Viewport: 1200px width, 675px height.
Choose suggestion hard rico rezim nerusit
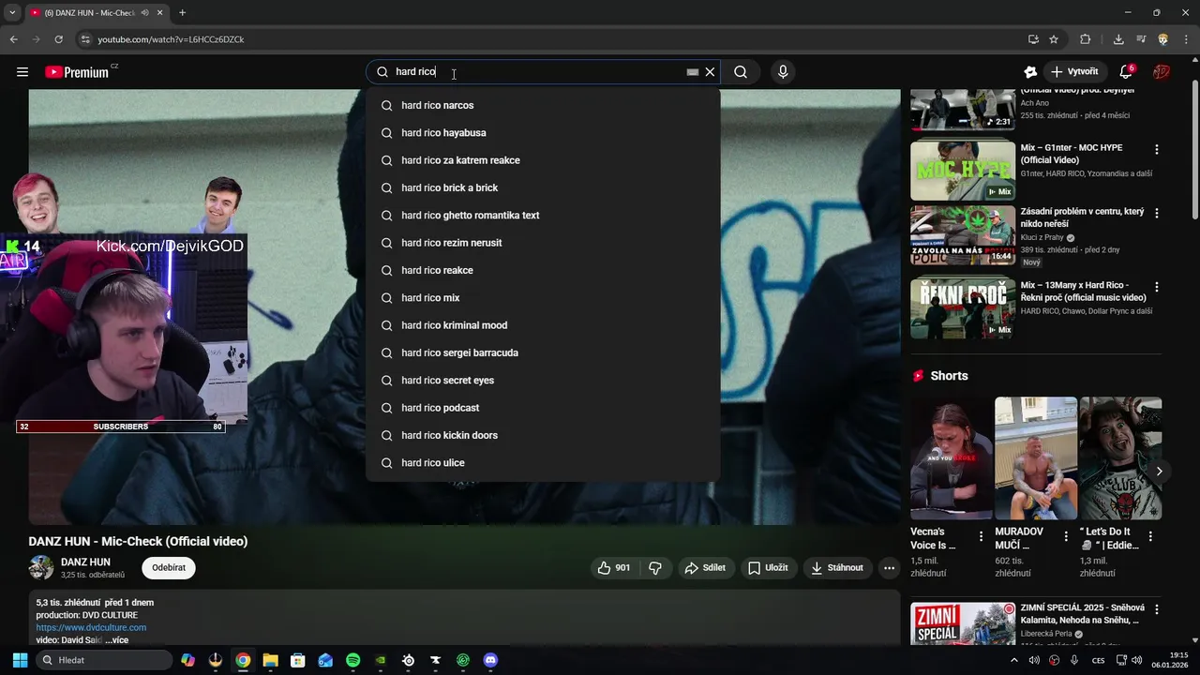(x=544, y=243)
